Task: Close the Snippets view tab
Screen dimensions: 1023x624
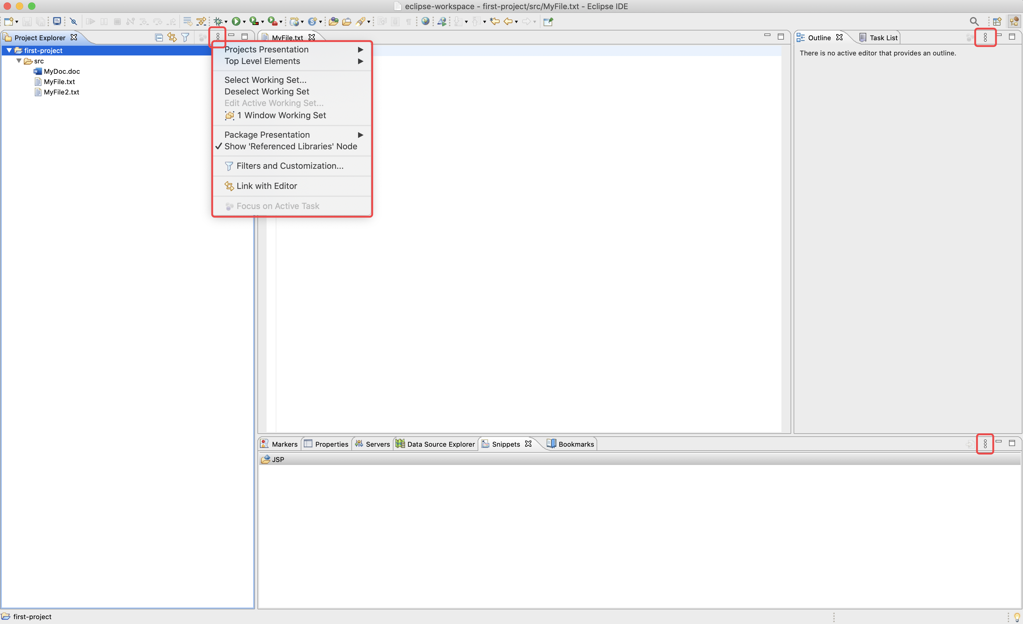Action: coord(528,444)
